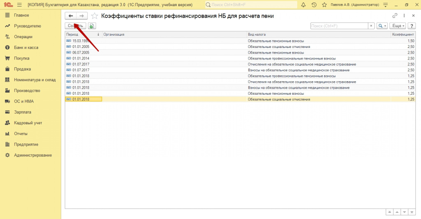Create new entry by copying icon
The height and width of the screenshot is (219, 421).
click(92, 26)
